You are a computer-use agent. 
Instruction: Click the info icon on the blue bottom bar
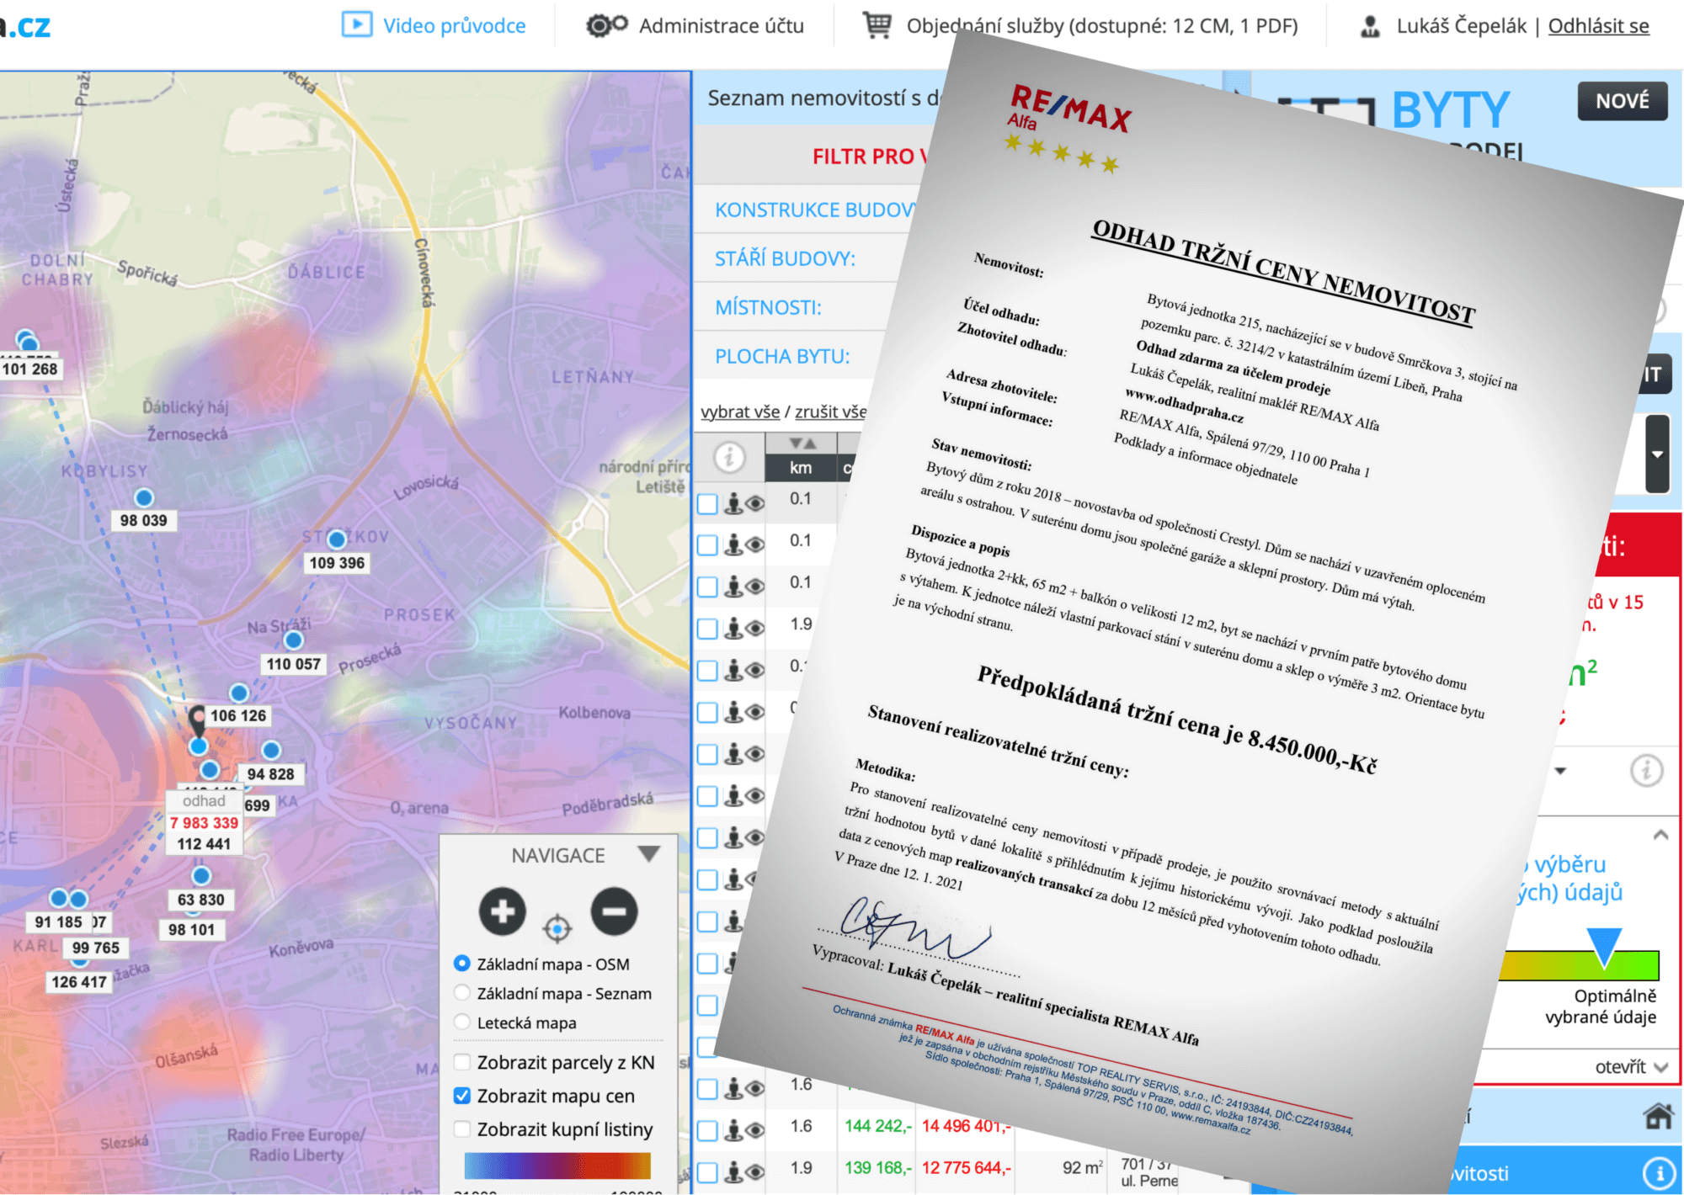pyautogui.click(x=1659, y=1172)
